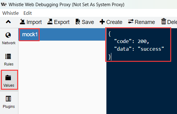Screen dimensions: 177x114
Task: Click the Create plus icon
Action: [102, 22]
